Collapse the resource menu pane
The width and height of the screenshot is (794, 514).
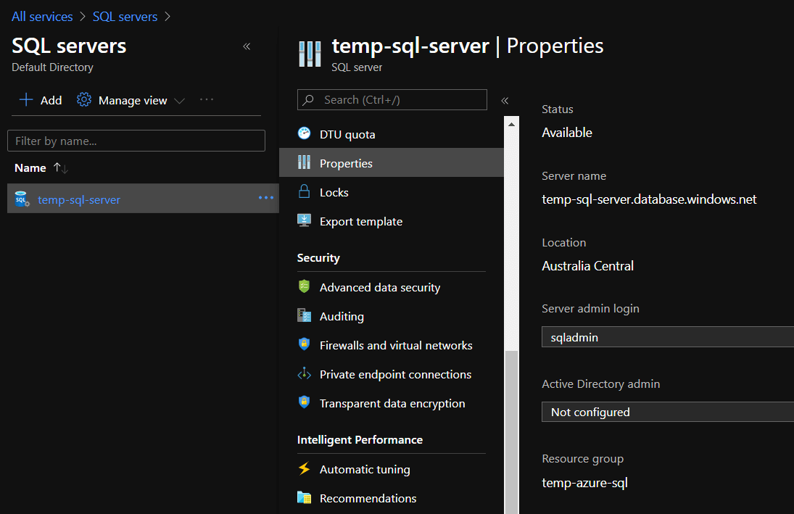505,100
